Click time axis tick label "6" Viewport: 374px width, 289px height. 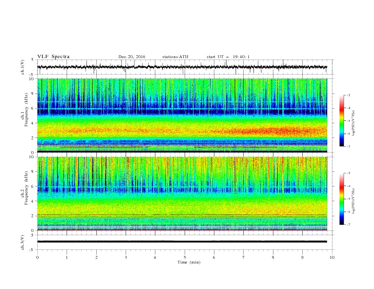pyautogui.click(x=214, y=257)
